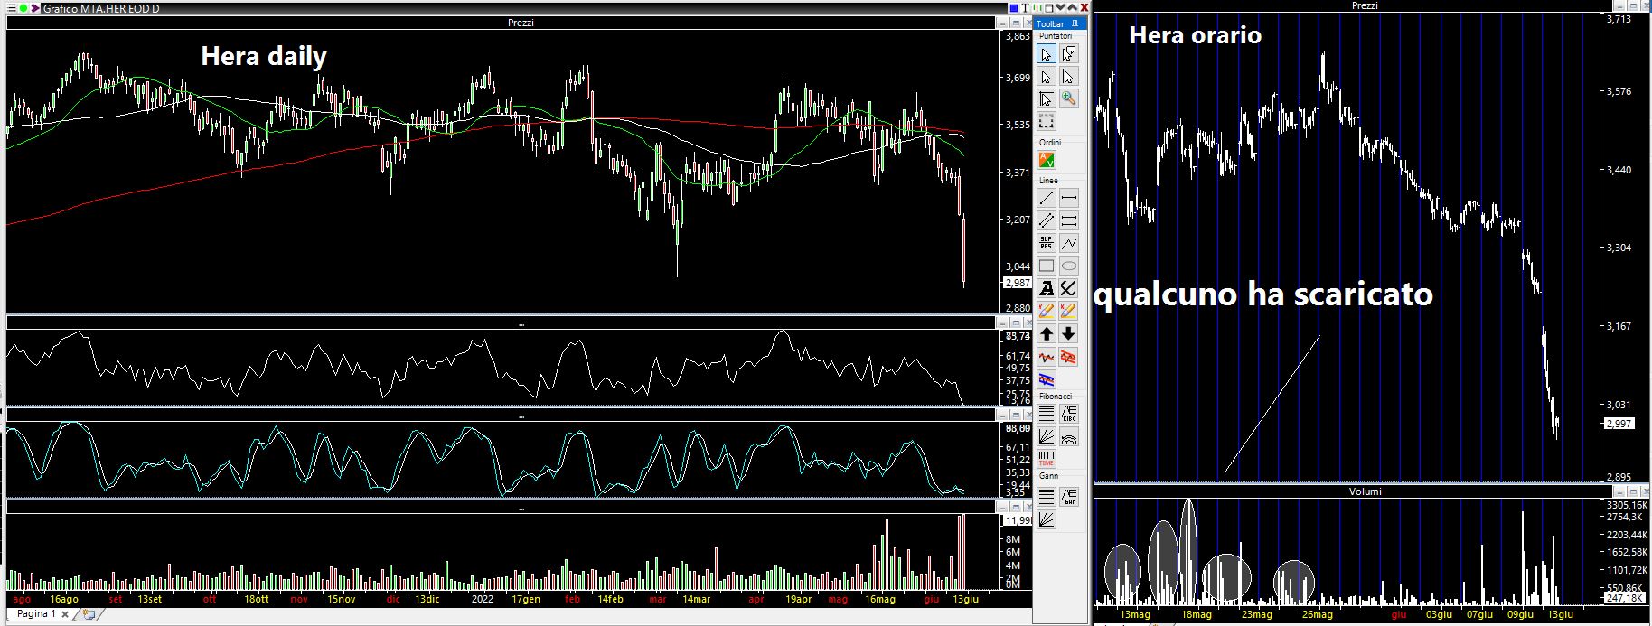
Task: Click the 2,987 current price label
Action: [1018, 283]
